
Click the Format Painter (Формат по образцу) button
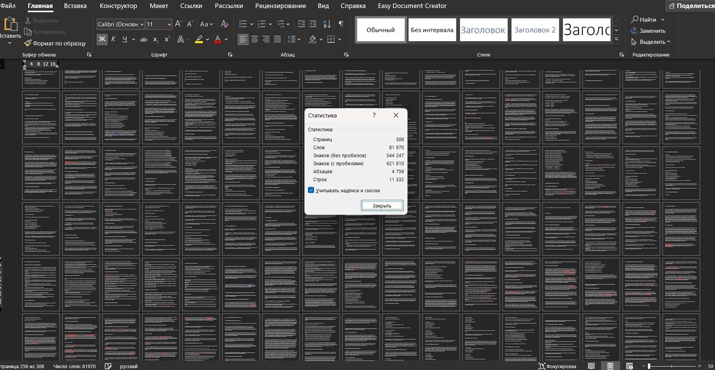click(55, 43)
